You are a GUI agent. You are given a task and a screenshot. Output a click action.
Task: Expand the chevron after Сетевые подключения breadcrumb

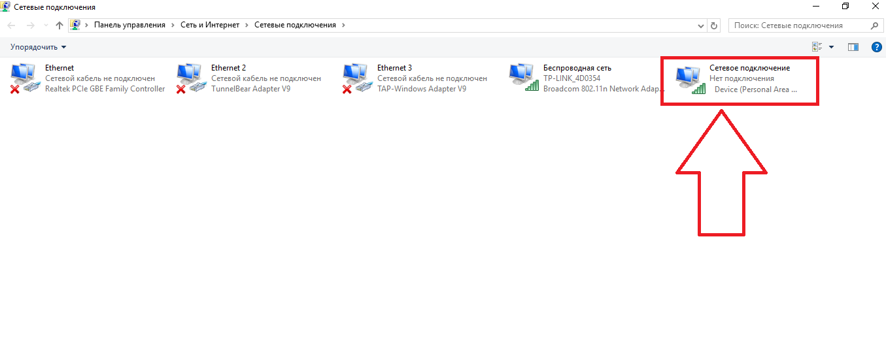[x=343, y=25]
